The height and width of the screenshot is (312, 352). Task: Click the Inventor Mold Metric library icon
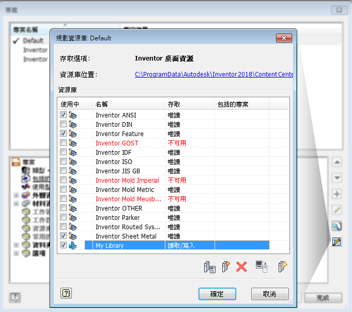tap(72, 190)
